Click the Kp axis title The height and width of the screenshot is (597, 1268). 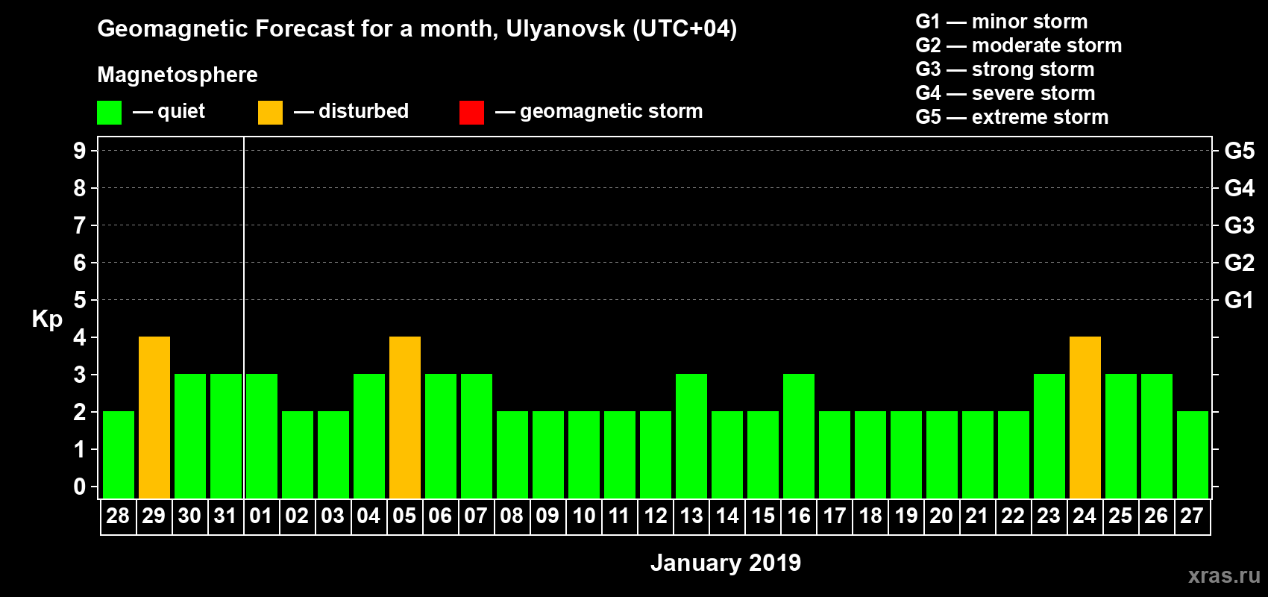click(x=47, y=319)
